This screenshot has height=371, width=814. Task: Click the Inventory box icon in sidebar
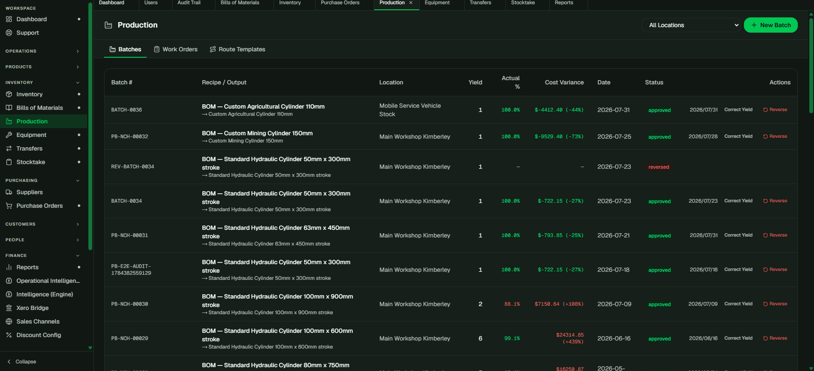[x=9, y=94]
